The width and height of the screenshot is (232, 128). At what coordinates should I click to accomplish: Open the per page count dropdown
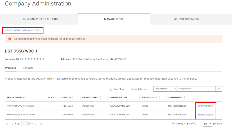[x=207, y=124]
